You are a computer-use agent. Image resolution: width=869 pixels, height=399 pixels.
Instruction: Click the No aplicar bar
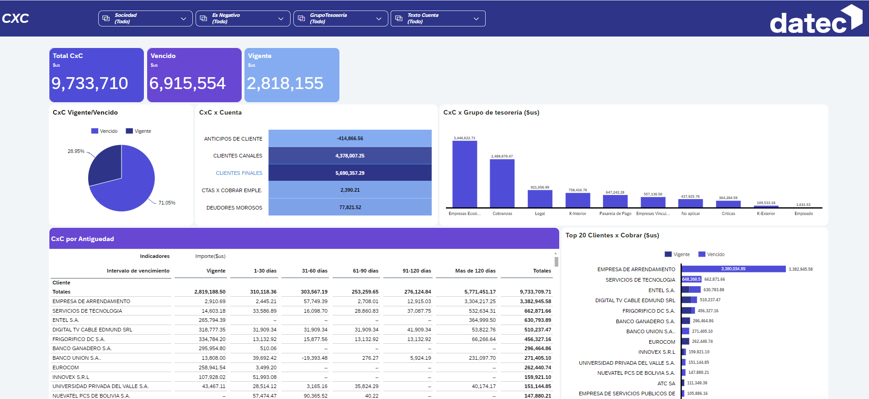(x=690, y=204)
